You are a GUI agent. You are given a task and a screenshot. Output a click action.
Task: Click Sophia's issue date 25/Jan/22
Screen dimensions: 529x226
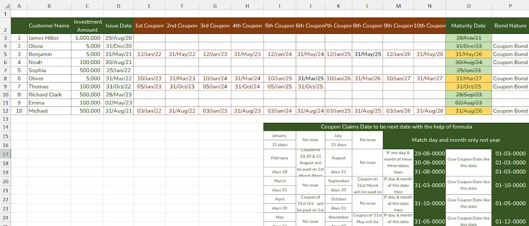[118, 70]
